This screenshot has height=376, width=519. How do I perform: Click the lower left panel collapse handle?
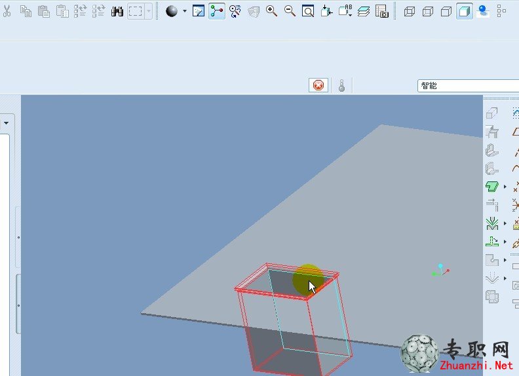pos(18,305)
